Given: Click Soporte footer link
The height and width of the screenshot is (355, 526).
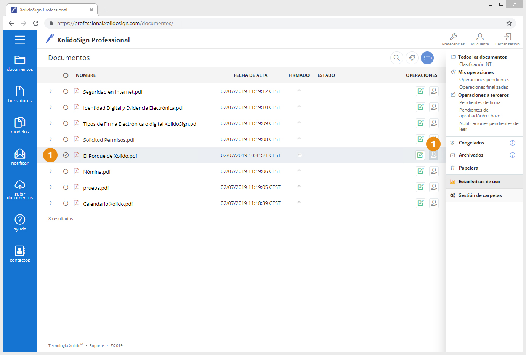Looking at the screenshot, I should 96,346.
